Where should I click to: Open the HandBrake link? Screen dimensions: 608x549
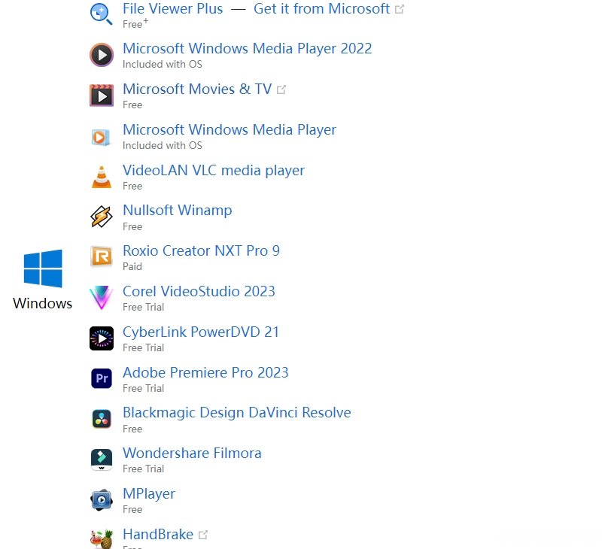[x=158, y=535]
